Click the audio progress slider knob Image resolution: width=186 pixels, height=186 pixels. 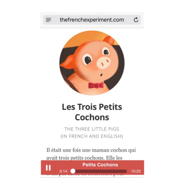click(x=73, y=171)
